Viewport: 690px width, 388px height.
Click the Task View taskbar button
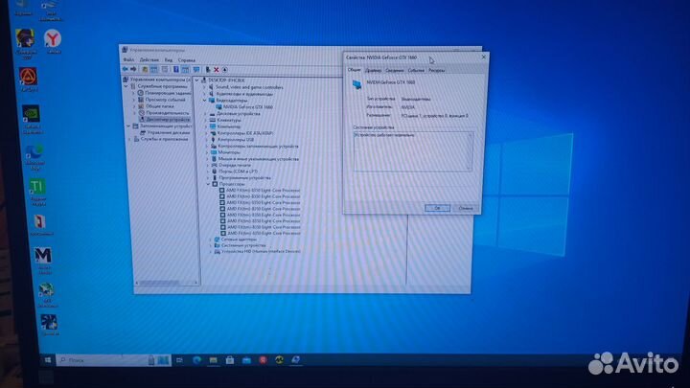point(179,360)
